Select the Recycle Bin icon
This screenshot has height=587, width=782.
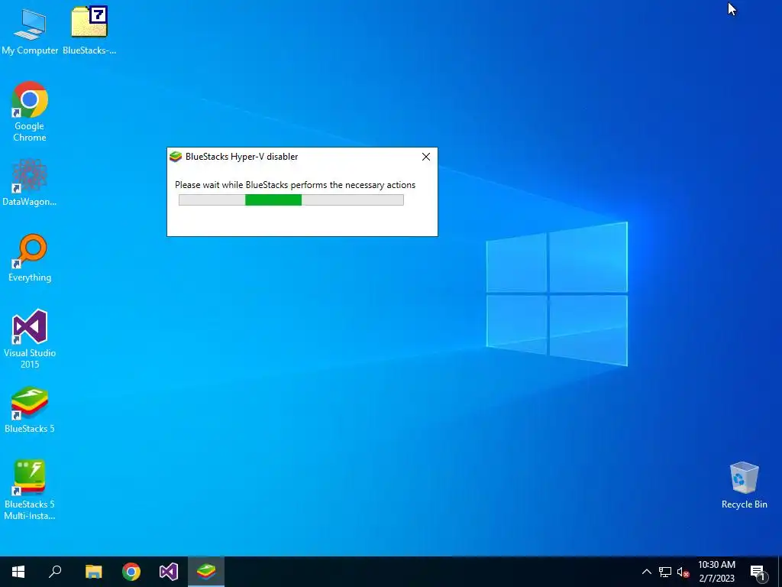tap(744, 485)
